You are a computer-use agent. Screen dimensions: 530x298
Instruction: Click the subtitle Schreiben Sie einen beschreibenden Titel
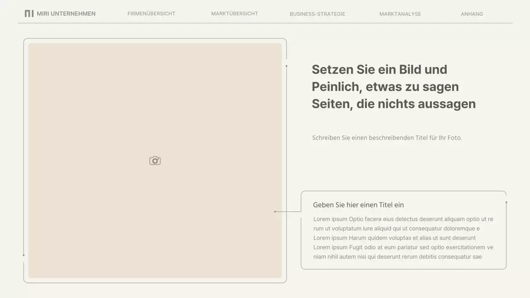[x=387, y=137]
